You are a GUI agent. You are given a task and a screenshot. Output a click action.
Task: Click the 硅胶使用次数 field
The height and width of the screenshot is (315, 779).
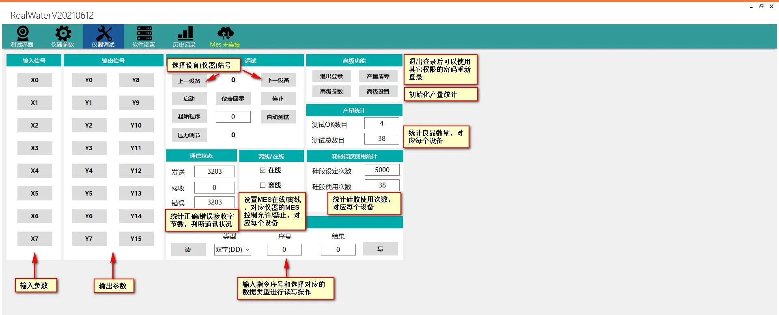coord(382,185)
